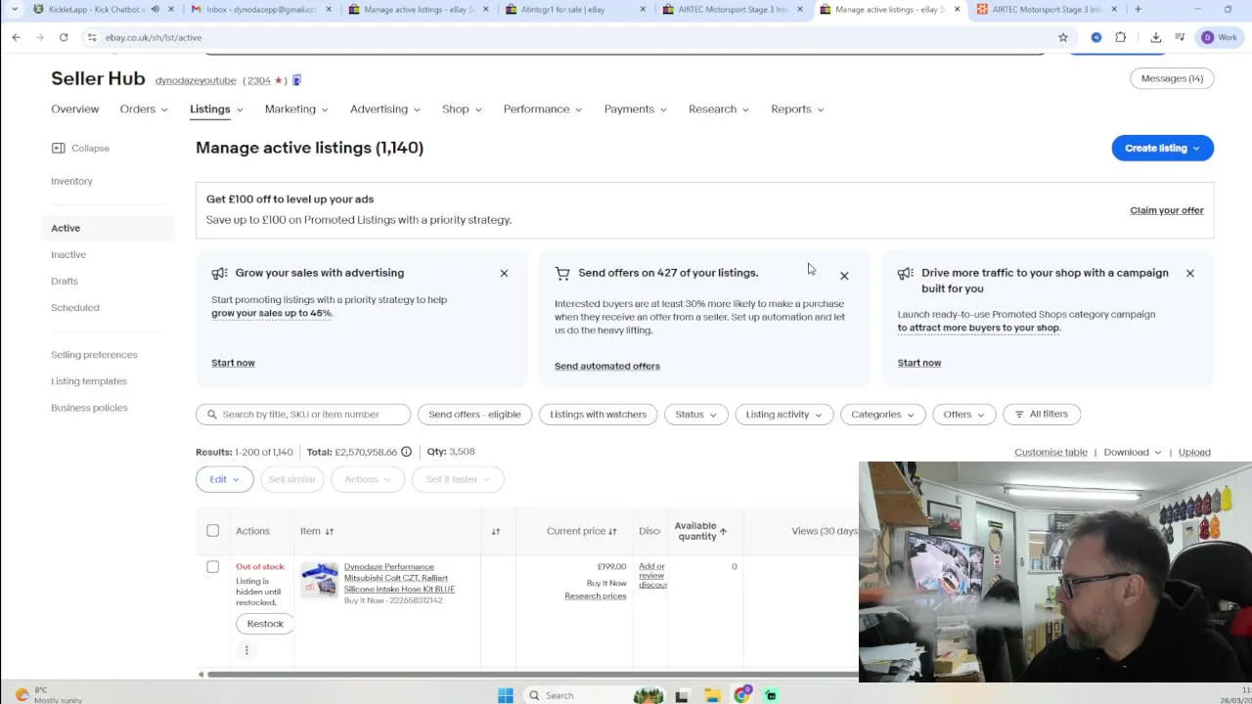Go to the Overview tab
Viewport: 1252px width, 704px height.
[x=75, y=110]
